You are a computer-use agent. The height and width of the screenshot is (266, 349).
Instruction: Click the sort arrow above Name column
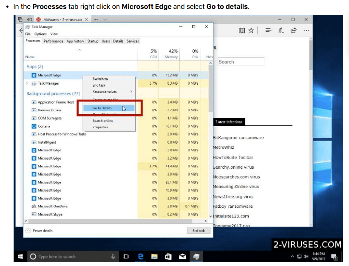79,50
